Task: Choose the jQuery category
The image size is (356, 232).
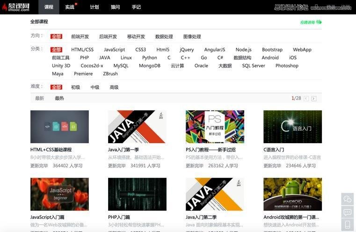Action: click(x=187, y=50)
